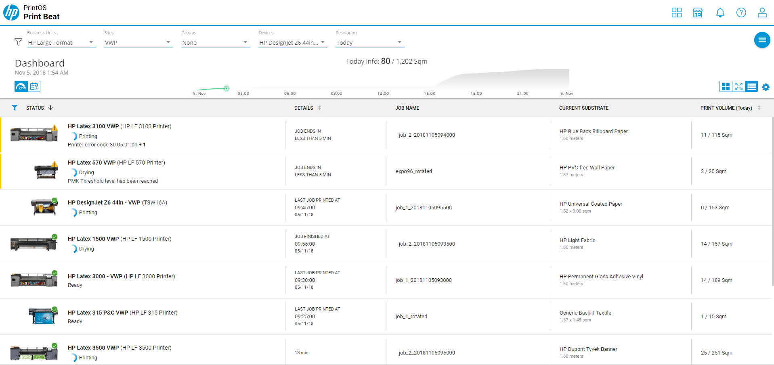Open the Sites dropdown showing VWP
This screenshot has width=774, height=365.
pyautogui.click(x=138, y=42)
